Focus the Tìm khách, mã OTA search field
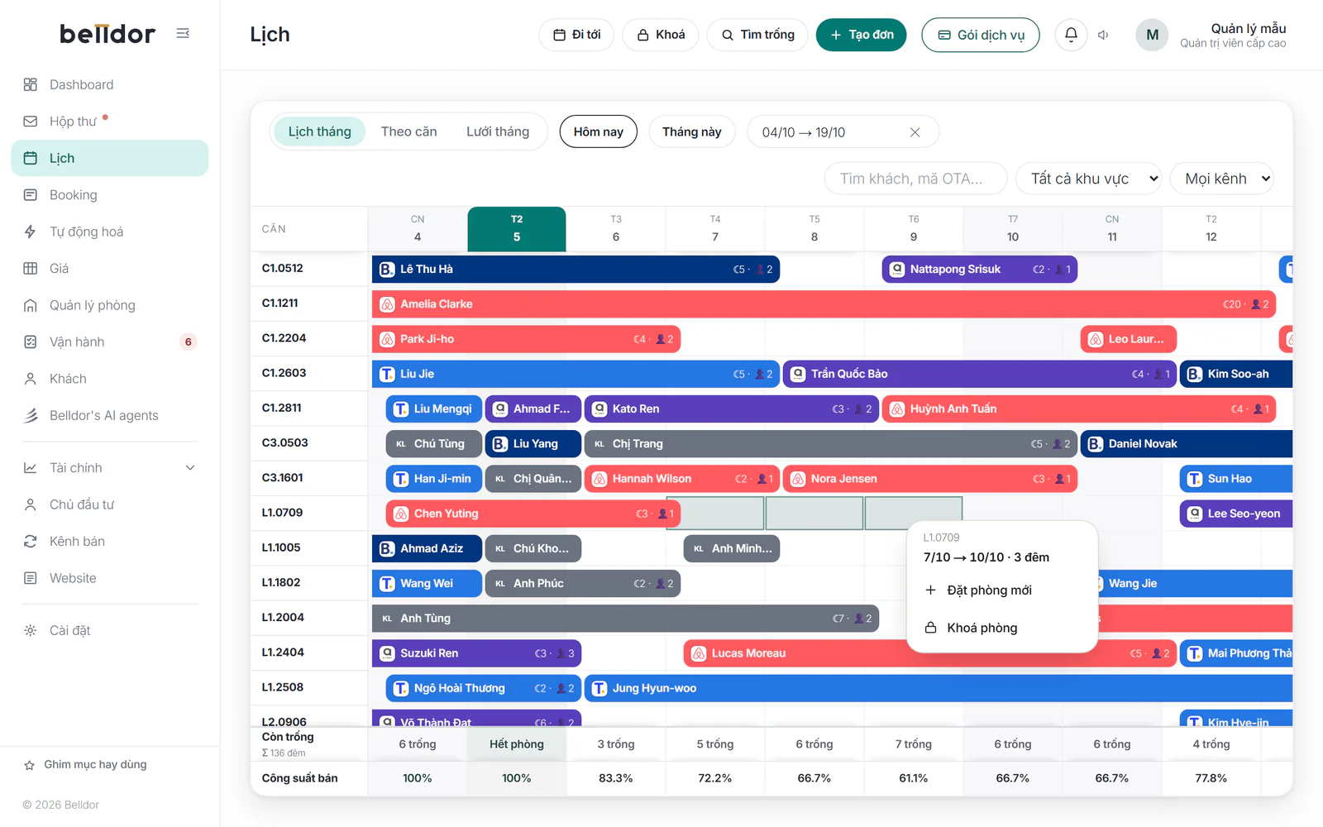 (916, 179)
